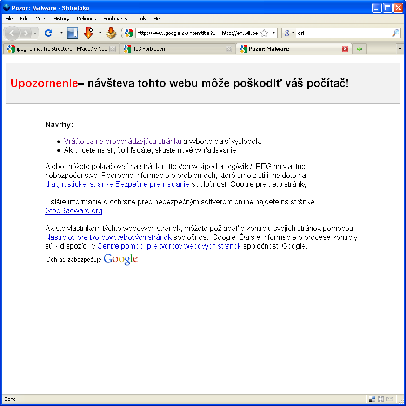Click the 'Done' status bar text
Image resolution: width=406 pixels, height=406 pixels.
[x=10, y=399]
